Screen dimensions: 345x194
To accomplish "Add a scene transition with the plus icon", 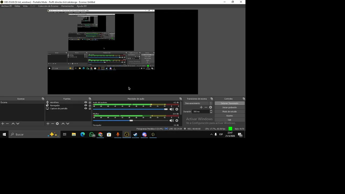I will pyautogui.click(x=201, y=107).
